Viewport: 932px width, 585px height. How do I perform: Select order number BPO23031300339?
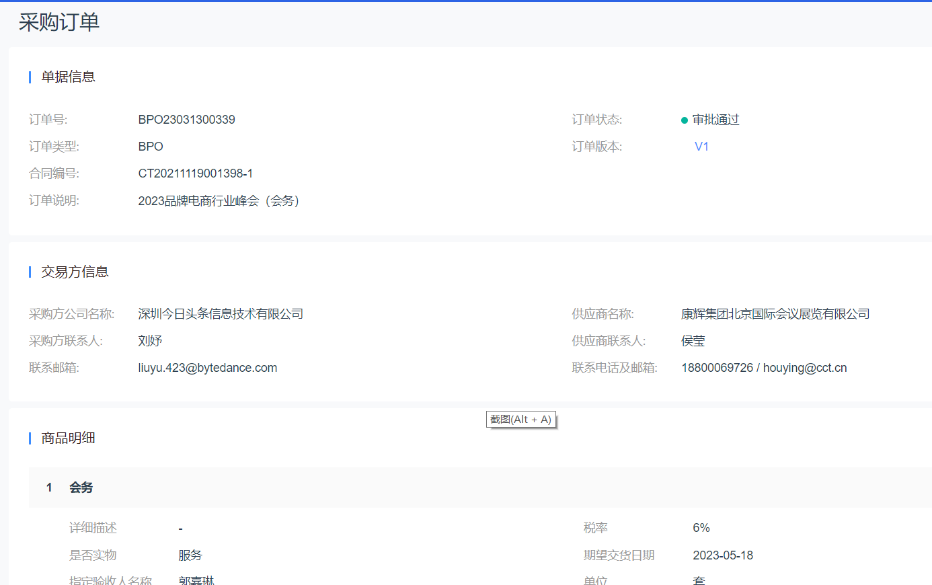point(186,120)
